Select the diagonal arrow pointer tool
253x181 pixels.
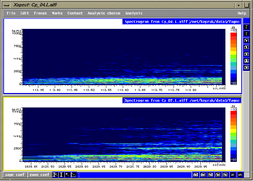point(67,175)
